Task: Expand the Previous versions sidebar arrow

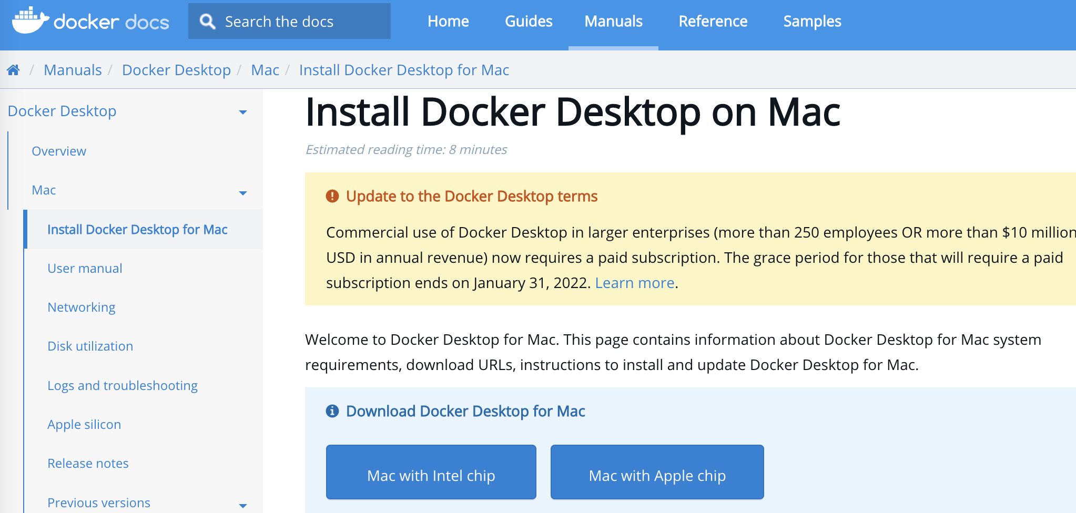Action: [243, 506]
